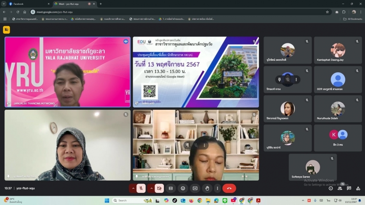Viewport: 365px width, 205px height.
Task: Open the emoji reactions button
Action: tap(183, 188)
